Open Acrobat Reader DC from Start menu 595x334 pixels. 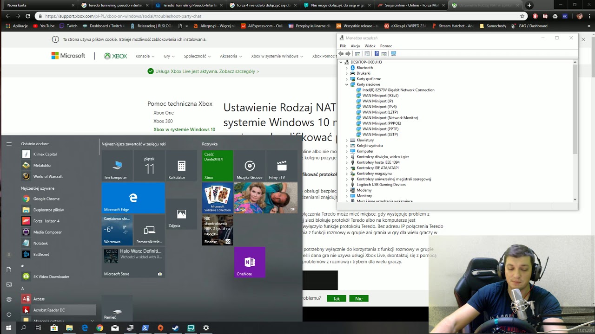(x=58, y=310)
